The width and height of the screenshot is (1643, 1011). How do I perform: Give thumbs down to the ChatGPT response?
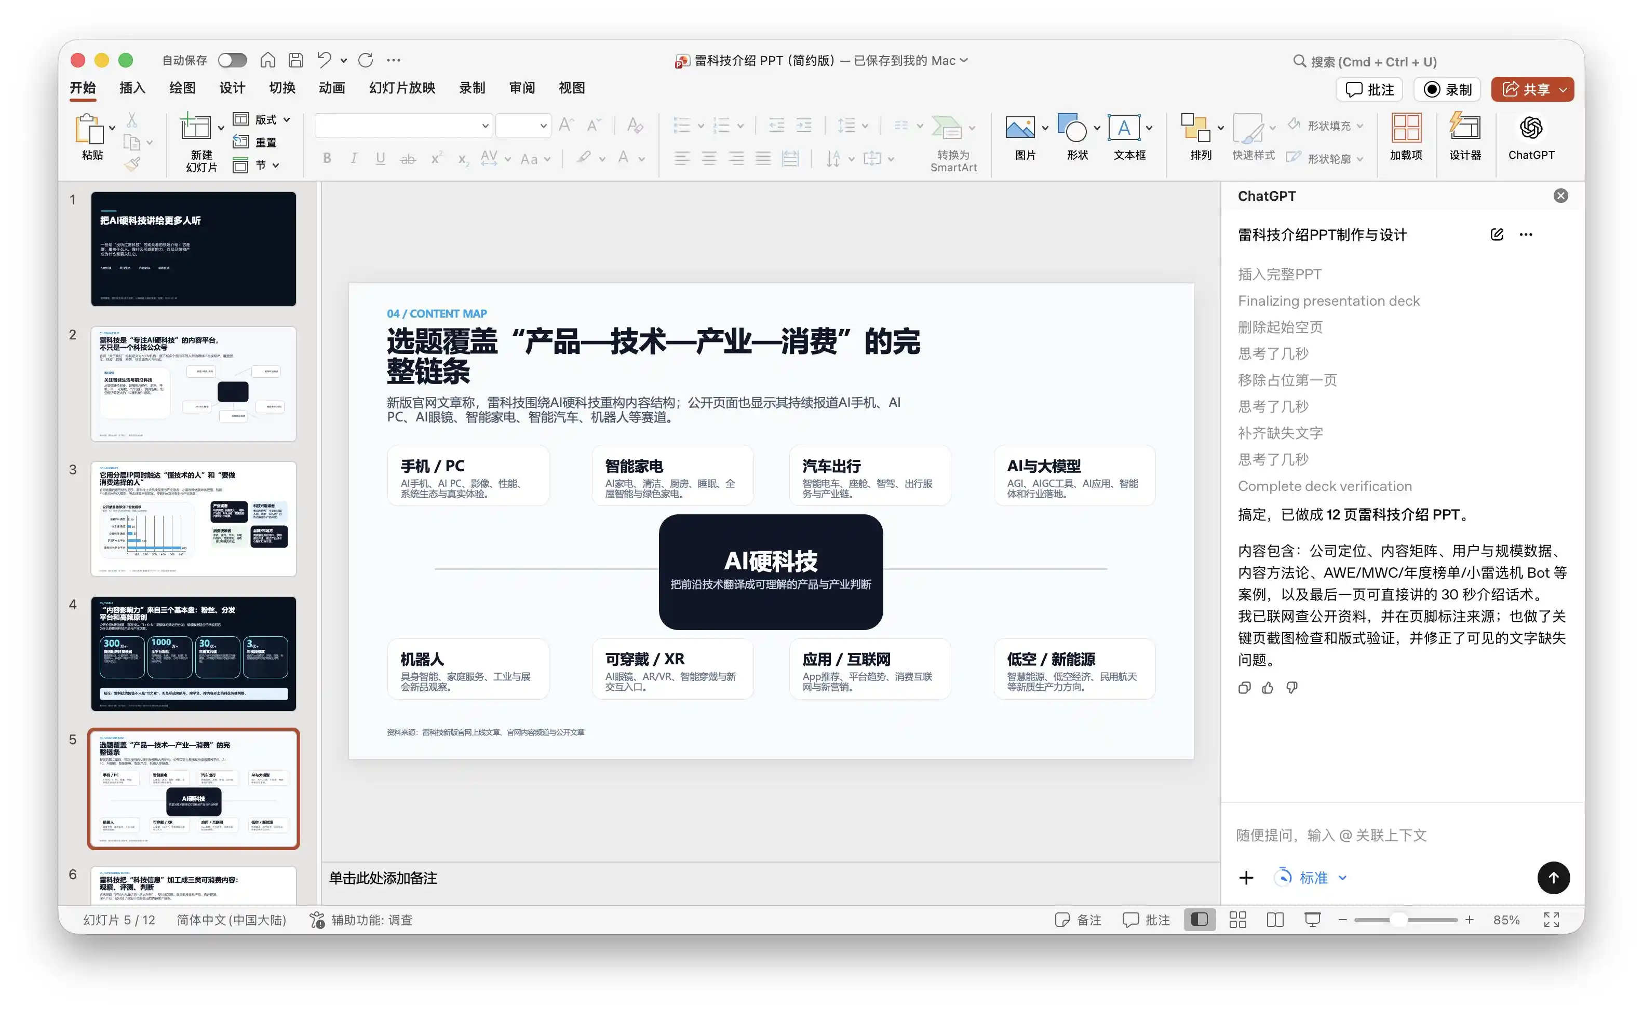coord(1292,688)
